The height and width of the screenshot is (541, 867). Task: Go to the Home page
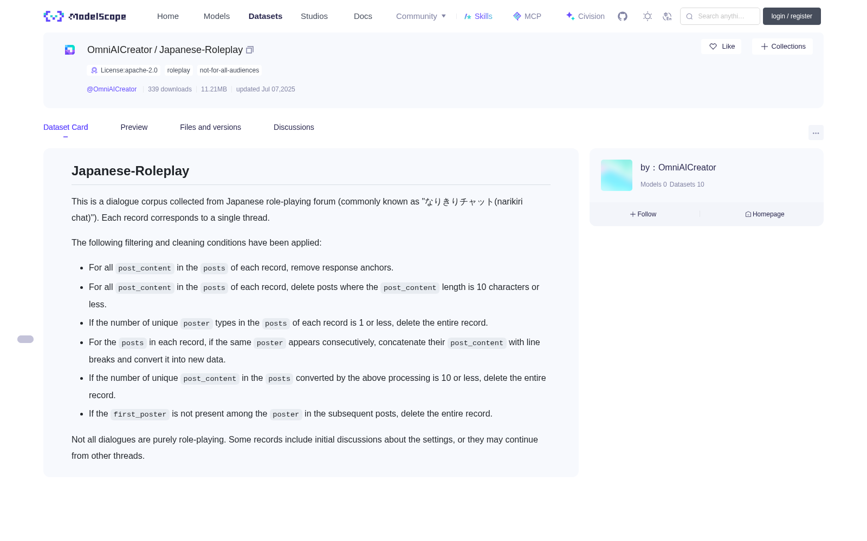tap(168, 16)
